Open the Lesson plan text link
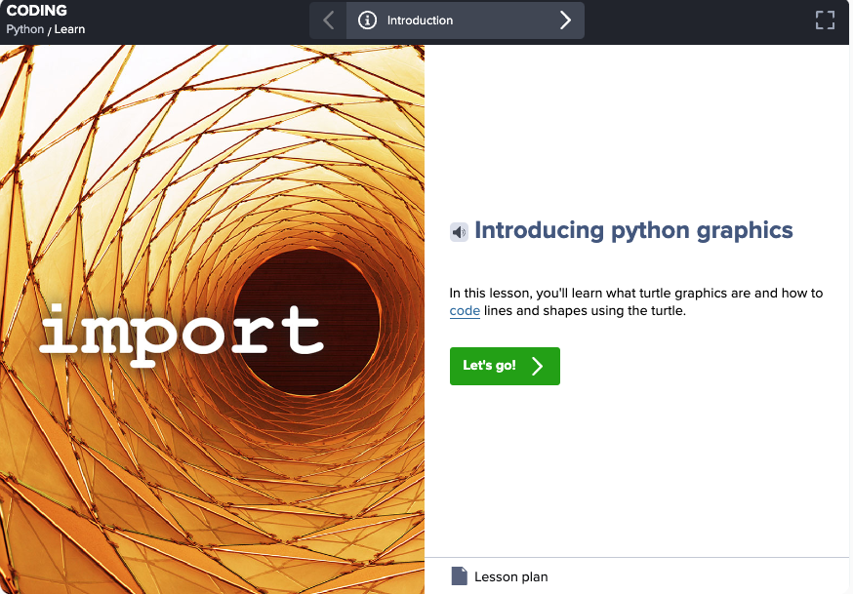Screen dimensions: 853x594 click(x=510, y=577)
